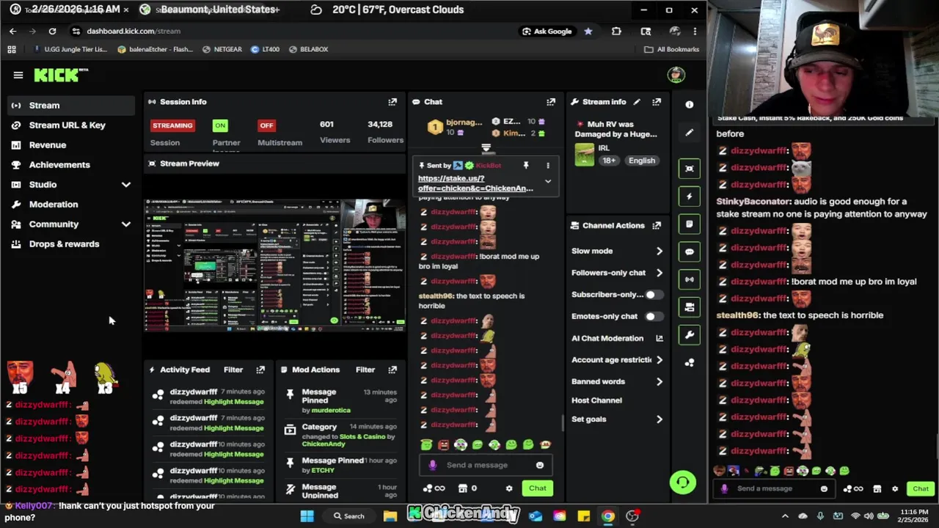This screenshot has height=528, width=939.
Task: Unpin the KickBot message with the pin icon
Action: 526,166
